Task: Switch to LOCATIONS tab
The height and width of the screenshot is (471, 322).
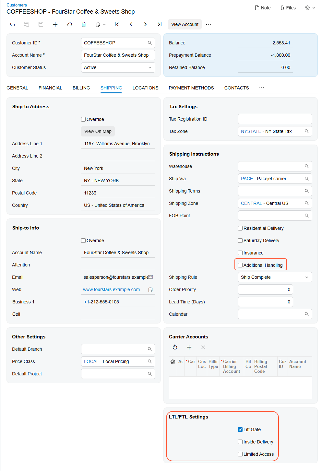Action: tap(145, 88)
